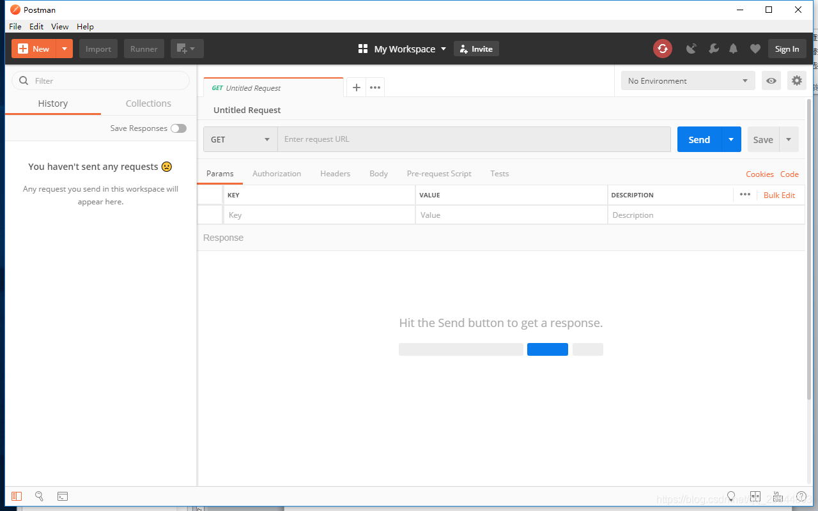
Task: Toggle the Save Responses switch
Action: [x=178, y=128]
